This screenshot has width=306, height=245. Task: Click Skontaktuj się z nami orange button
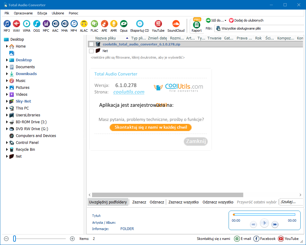[151, 127]
